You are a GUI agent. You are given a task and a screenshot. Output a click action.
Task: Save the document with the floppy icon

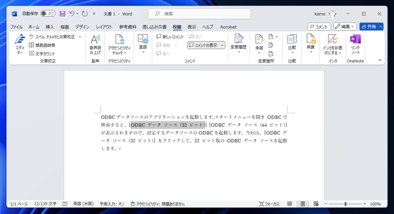(63, 14)
